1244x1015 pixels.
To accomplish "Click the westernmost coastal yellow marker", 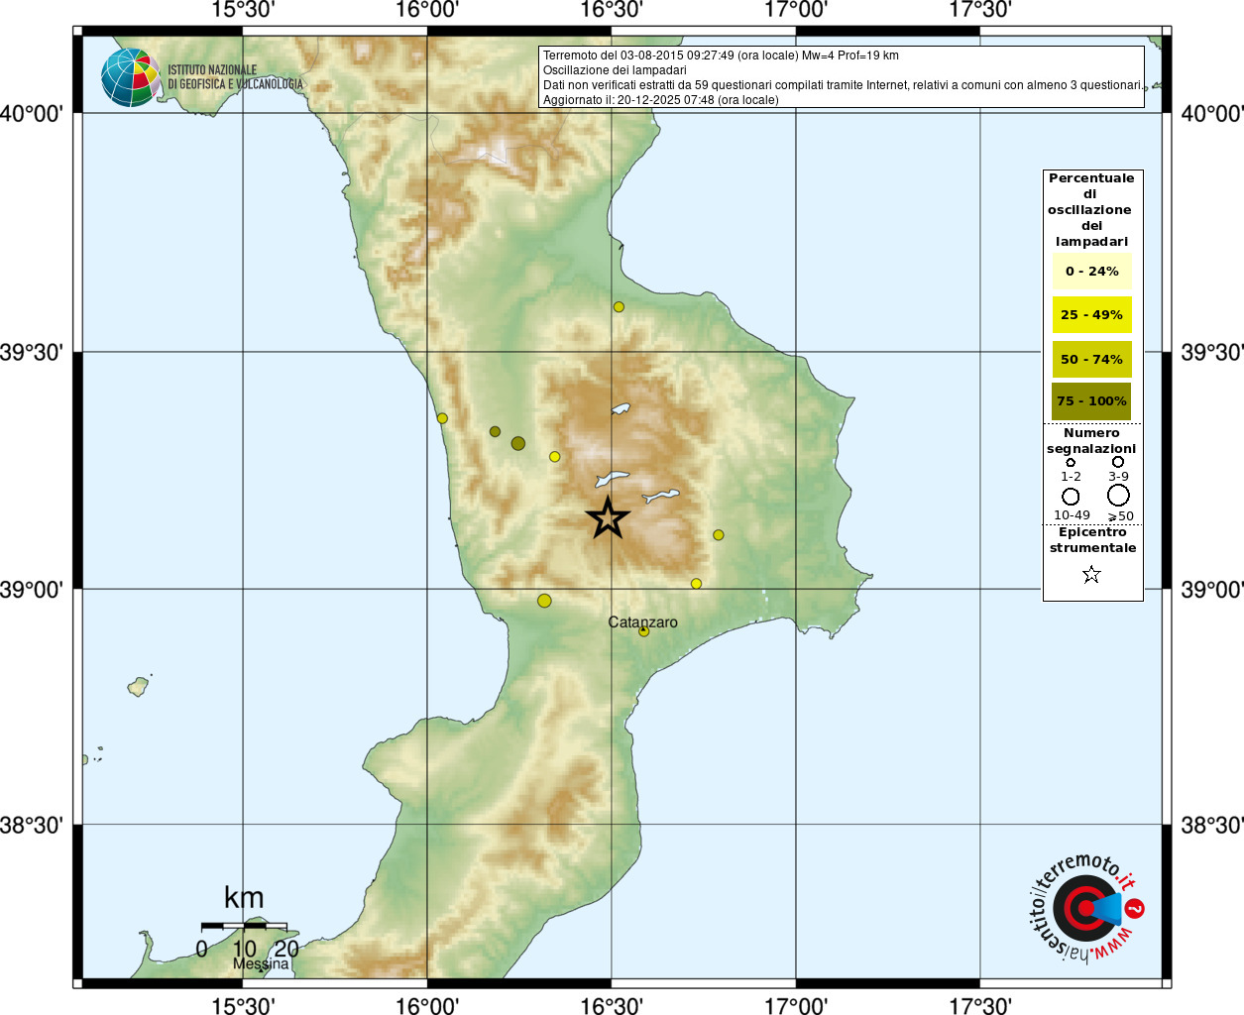I will [x=442, y=418].
